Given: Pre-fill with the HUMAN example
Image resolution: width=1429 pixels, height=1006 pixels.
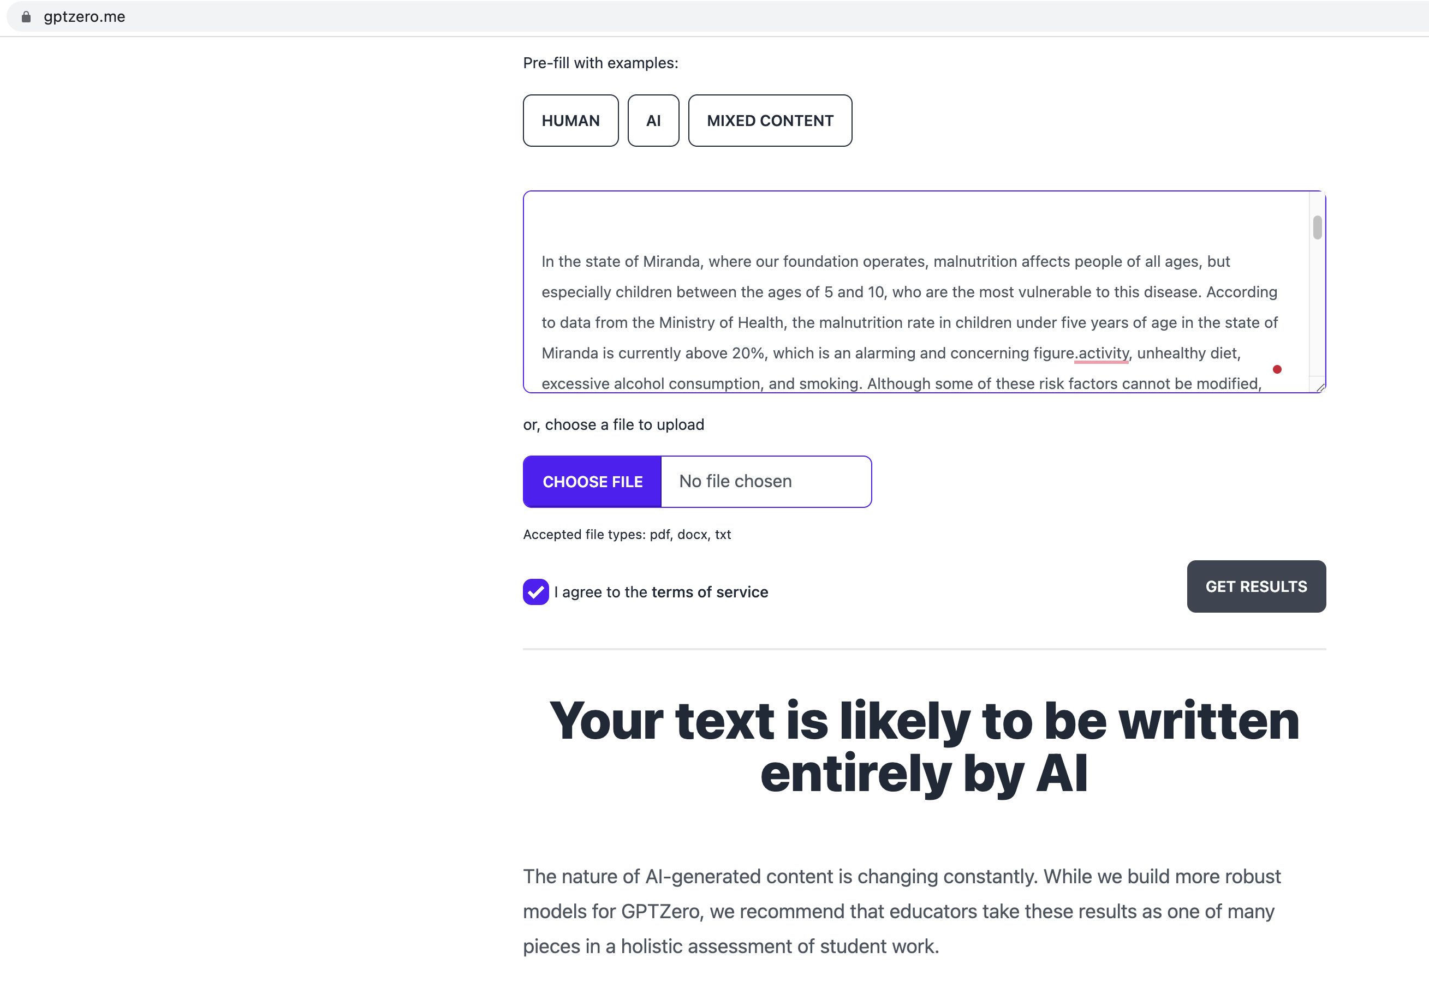Looking at the screenshot, I should 570,121.
